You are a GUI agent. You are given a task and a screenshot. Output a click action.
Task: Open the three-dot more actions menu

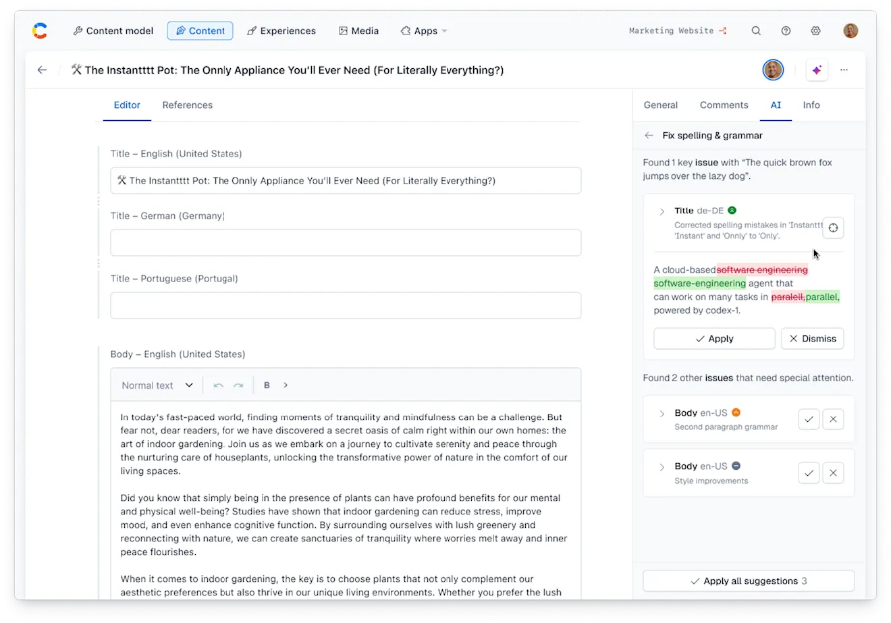[844, 70]
